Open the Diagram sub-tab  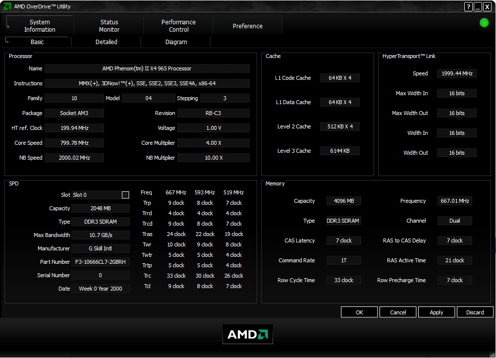click(x=176, y=42)
